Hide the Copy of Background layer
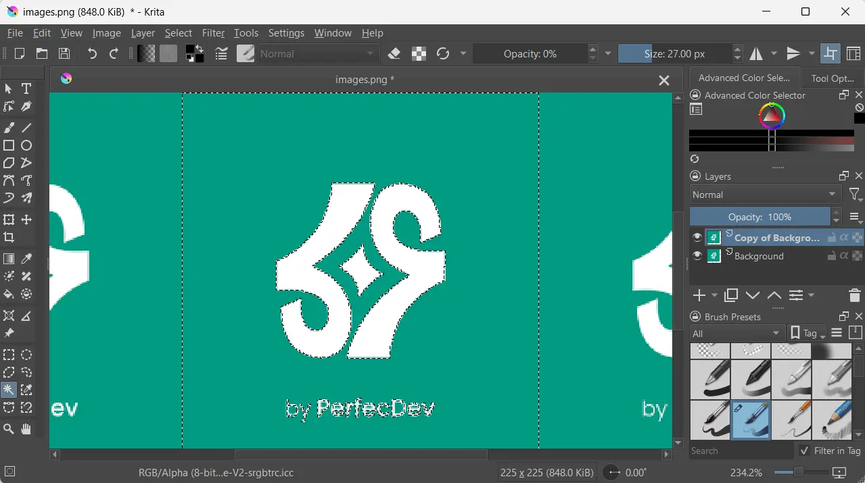This screenshot has width=865, height=483. tap(697, 237)
